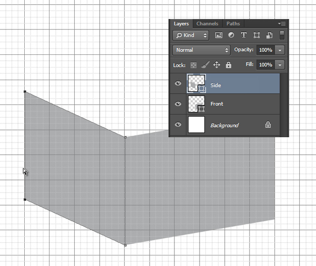
Task: Select the Front layer name
Action: 217,104
